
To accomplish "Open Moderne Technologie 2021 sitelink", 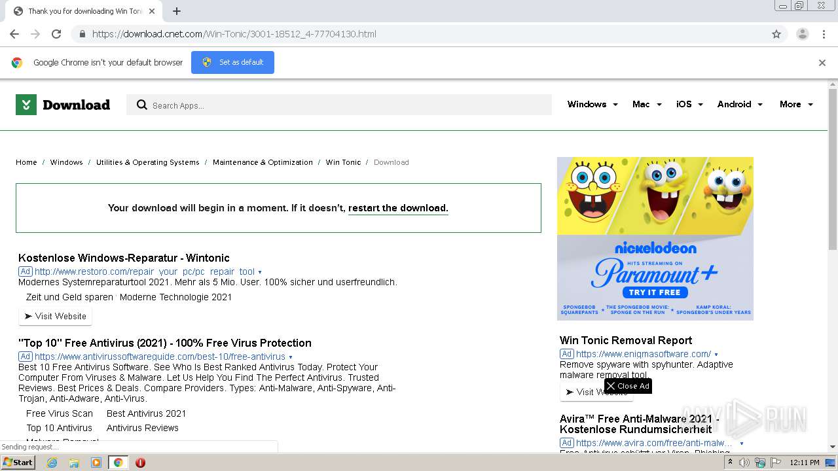I will pos(176,297).
